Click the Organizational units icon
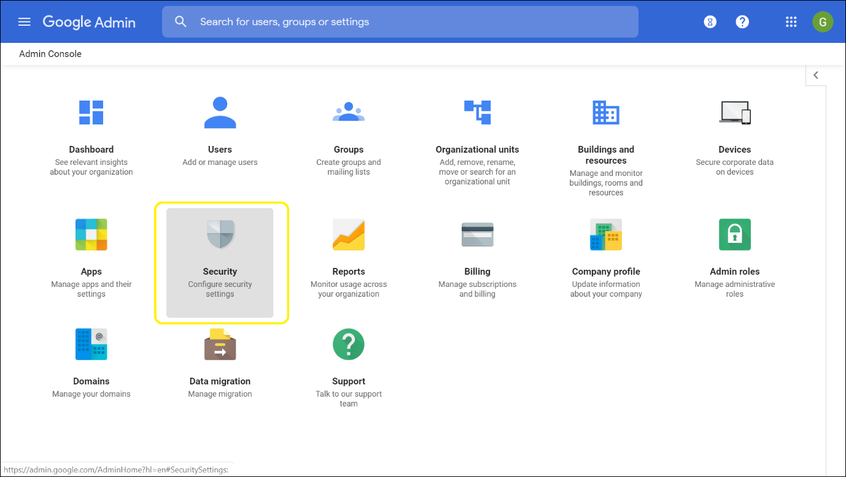 click(x=477, y=112)
